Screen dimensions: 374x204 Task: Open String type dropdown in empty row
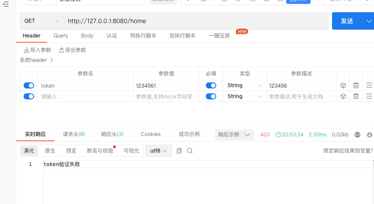[245, 96]
